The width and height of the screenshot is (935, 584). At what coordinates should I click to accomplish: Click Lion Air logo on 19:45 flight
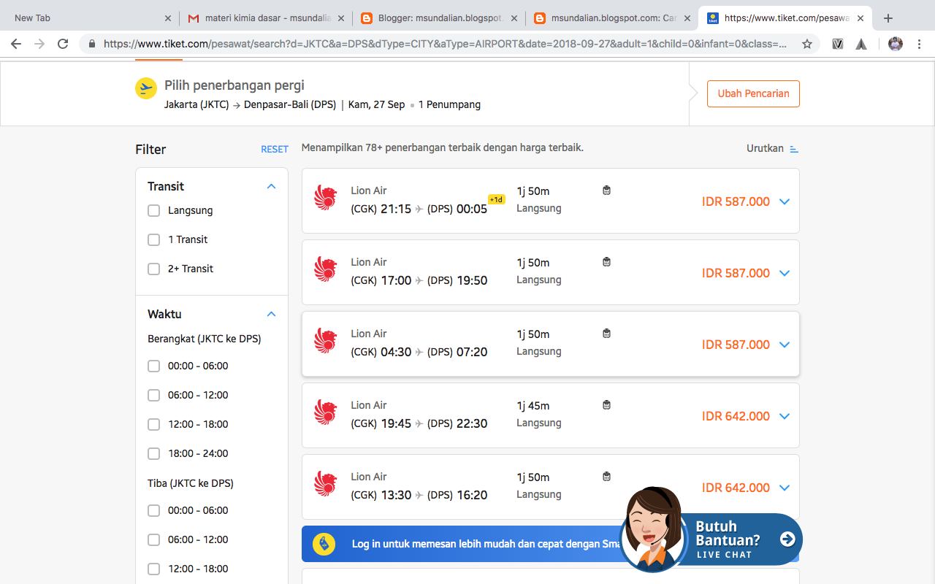coord(325,412)
